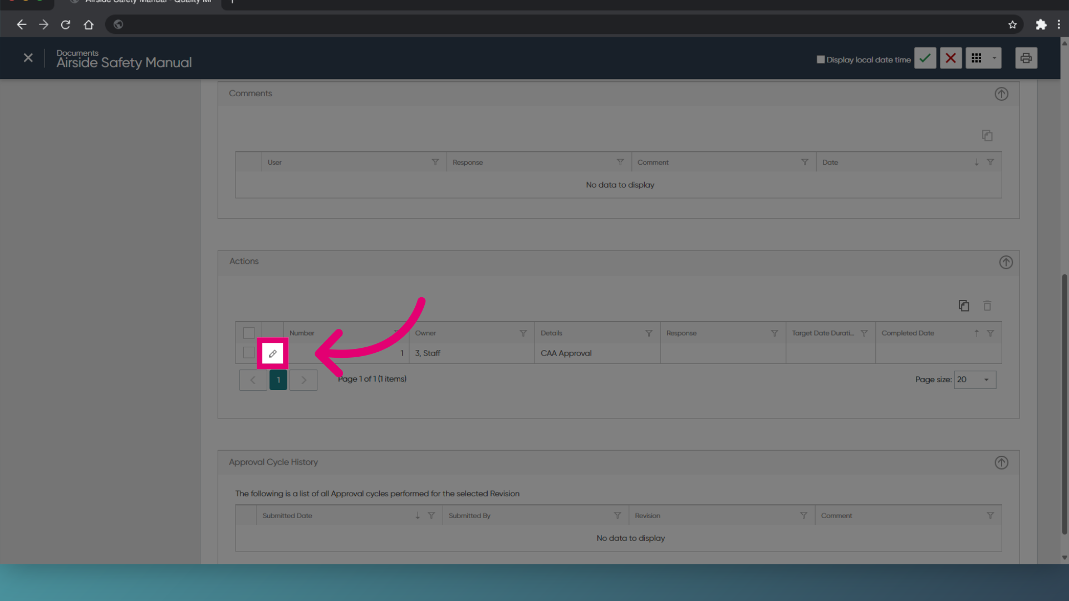Filter the Target Date Duration column
This screenshot has width=1069, height=601.
click(864, 333)
